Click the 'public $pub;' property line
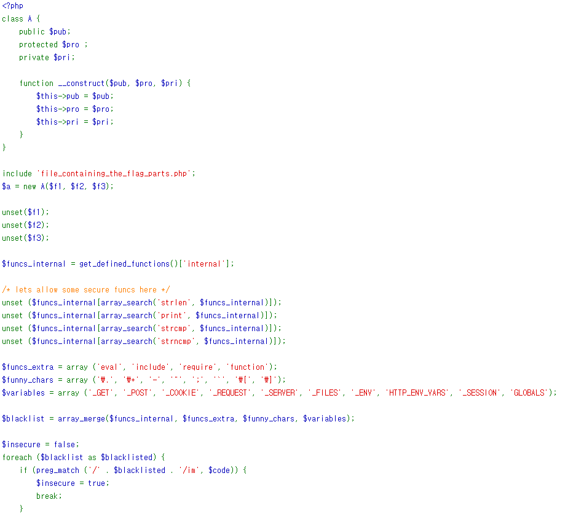The height and width of the screenshot is (516, 568). coord(44,32)
